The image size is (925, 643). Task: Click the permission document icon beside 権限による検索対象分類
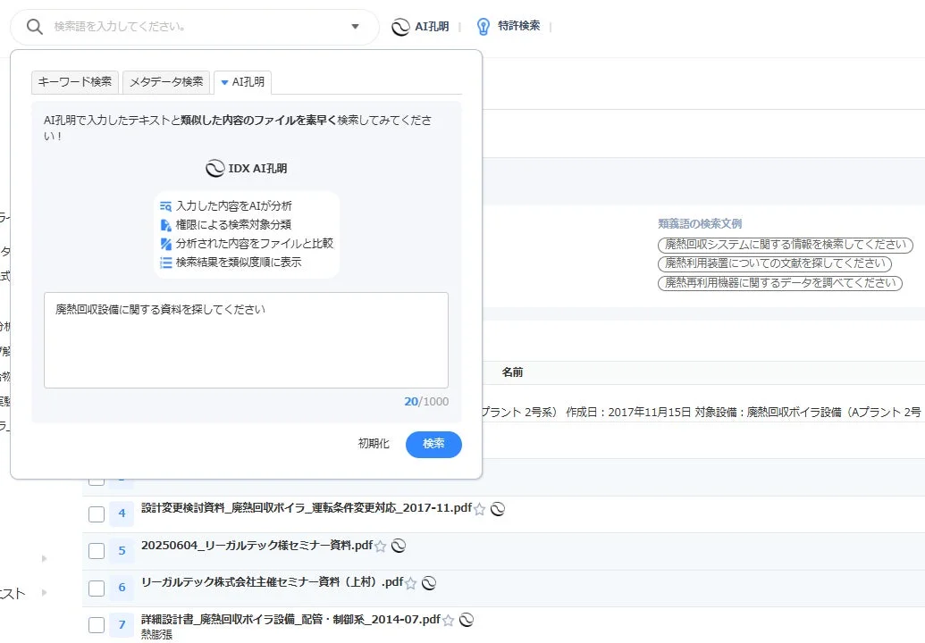[x=166, y=222]
